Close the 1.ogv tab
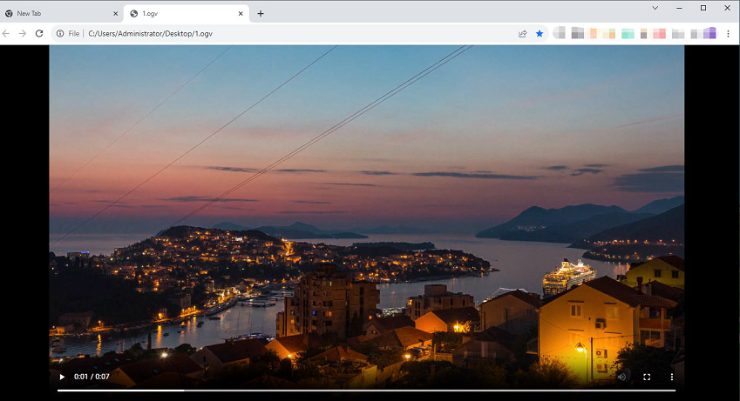The image size is (740, 401). pyautogui.click(x=241, y=14)
